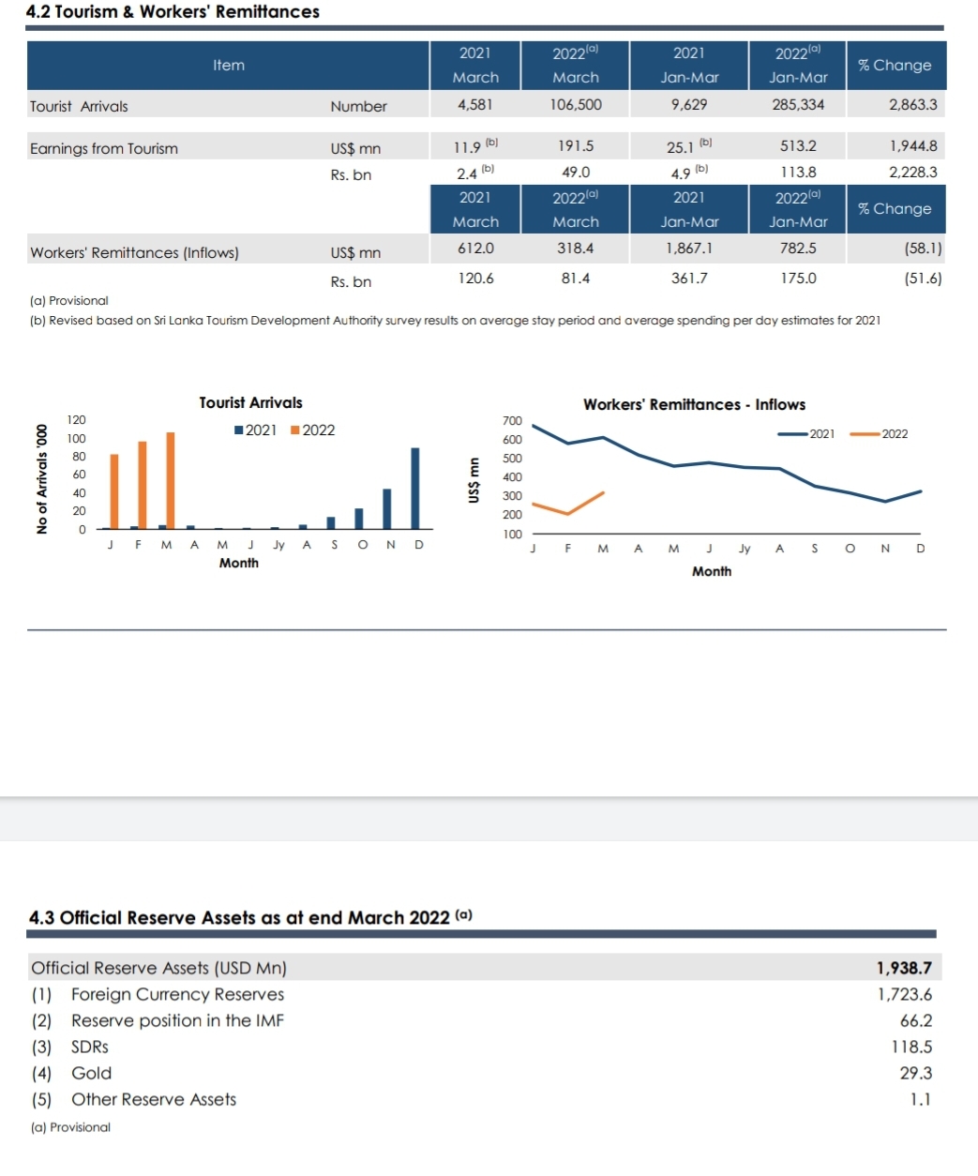978x1176 pixels.
Task: Click the orange March 2022 bar in Tourist Arrivals chart
Action: [x=171, y=480]
